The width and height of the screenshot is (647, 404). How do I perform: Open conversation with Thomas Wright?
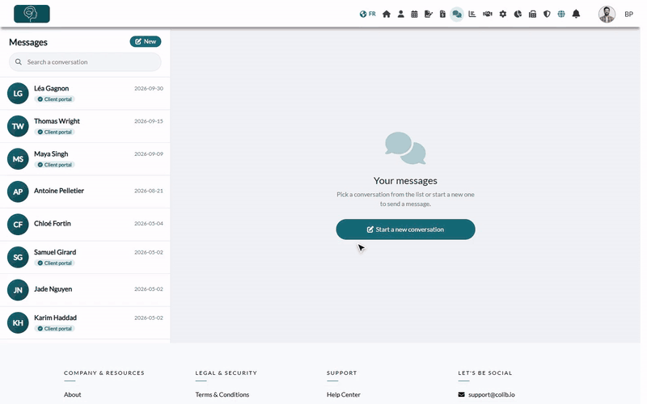[85, 126]
